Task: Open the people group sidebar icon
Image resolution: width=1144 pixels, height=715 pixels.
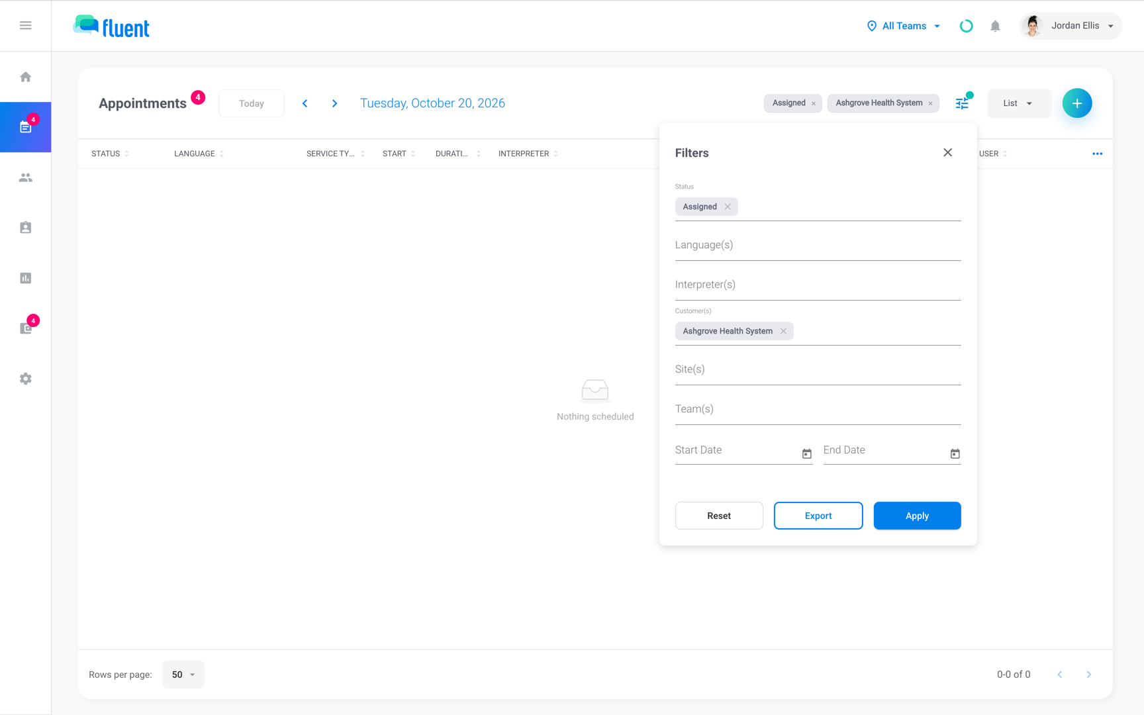Action: coord(26,177)
